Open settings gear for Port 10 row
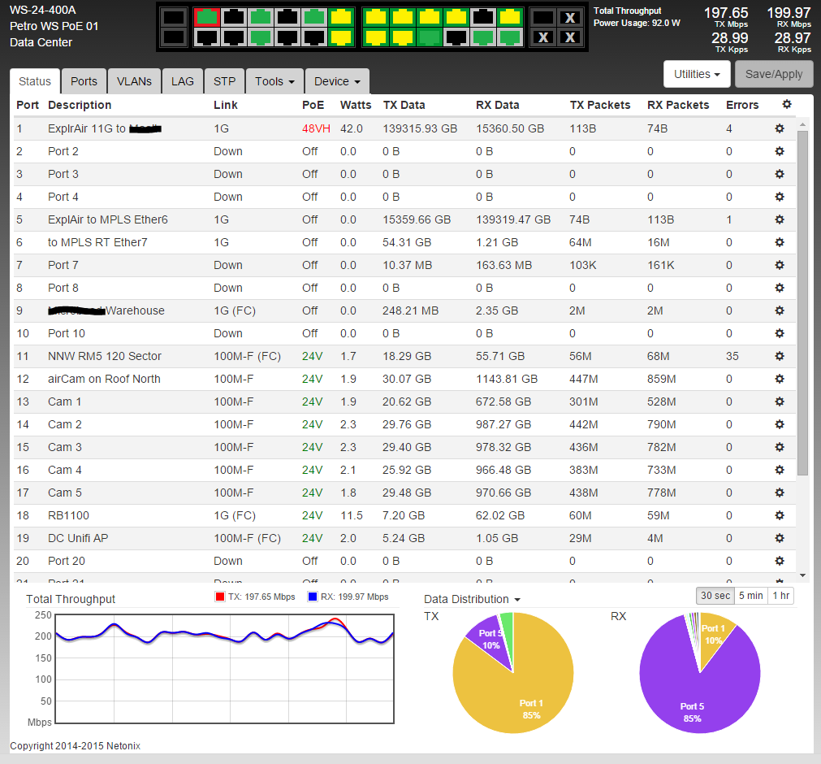 pyautogui.click(x=779, y=333)
